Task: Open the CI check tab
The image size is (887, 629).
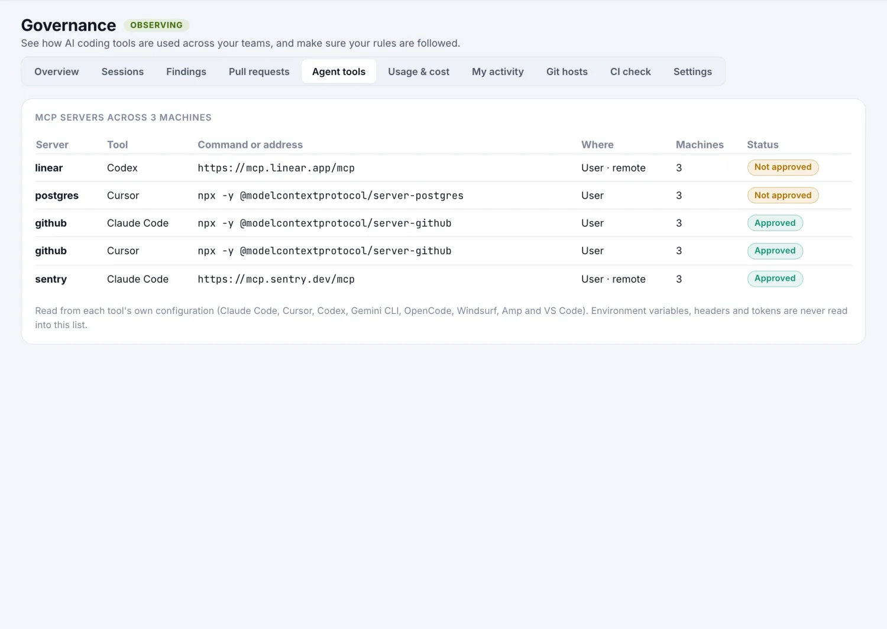Action: click(630, 72)
